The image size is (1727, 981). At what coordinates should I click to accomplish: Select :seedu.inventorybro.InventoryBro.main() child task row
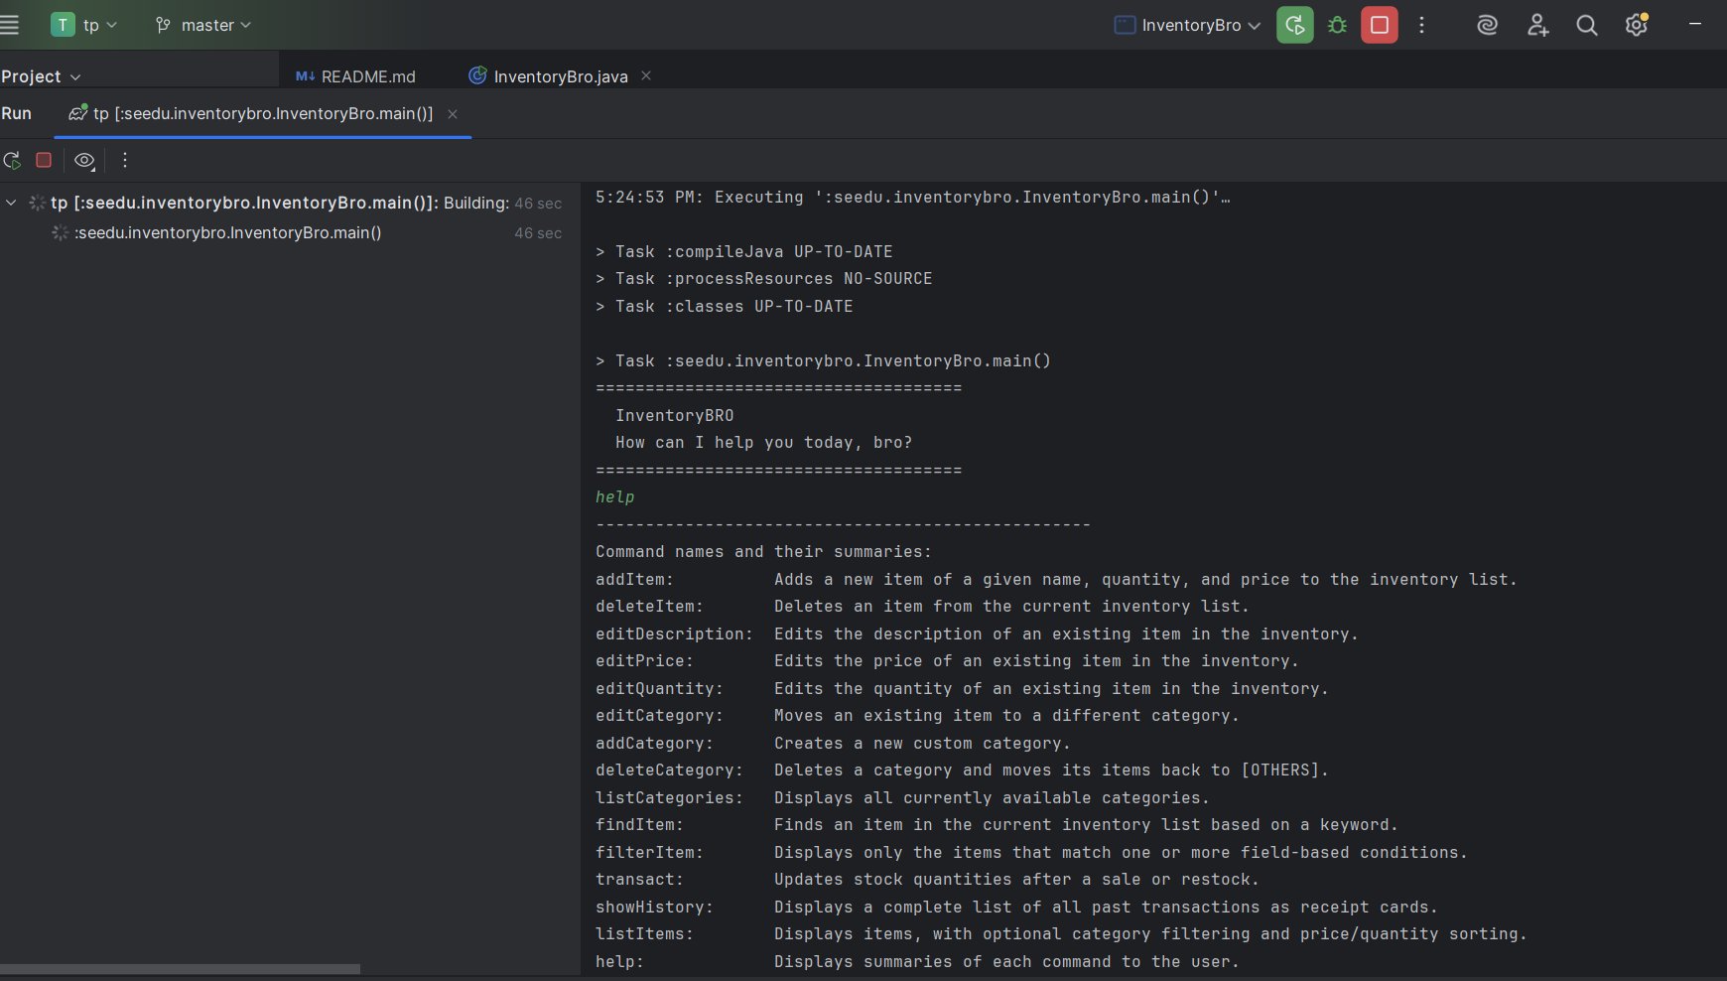tap(290, 232)
